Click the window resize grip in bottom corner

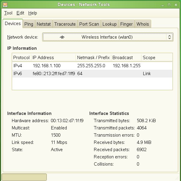point(177,178)
